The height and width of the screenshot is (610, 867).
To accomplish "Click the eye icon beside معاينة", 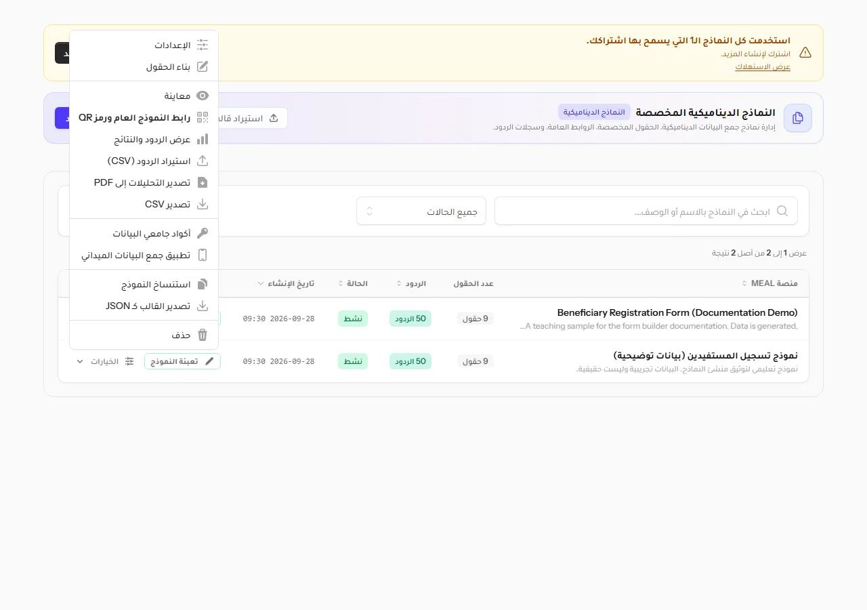I will tap(203, 96).
